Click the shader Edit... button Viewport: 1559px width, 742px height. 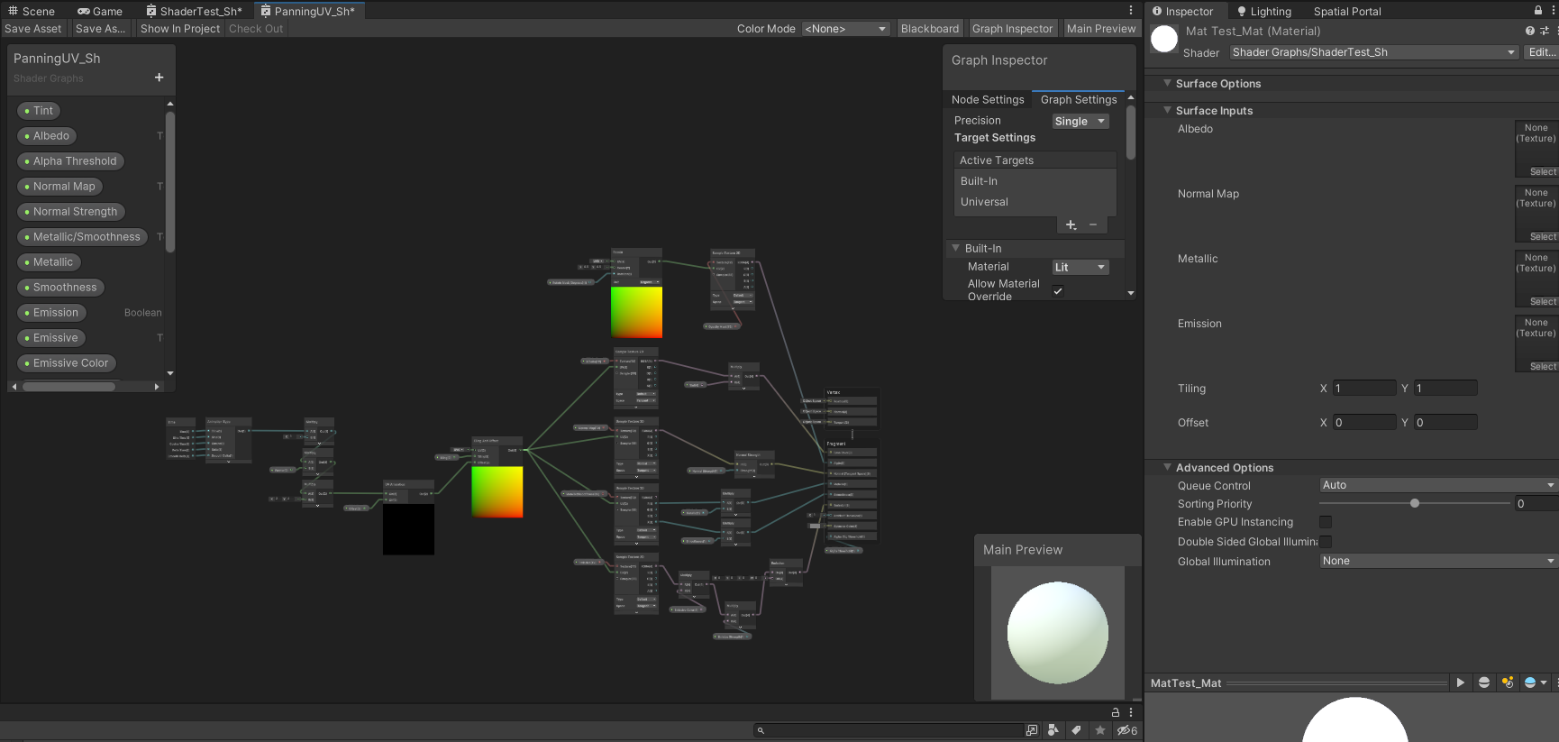1541,52
